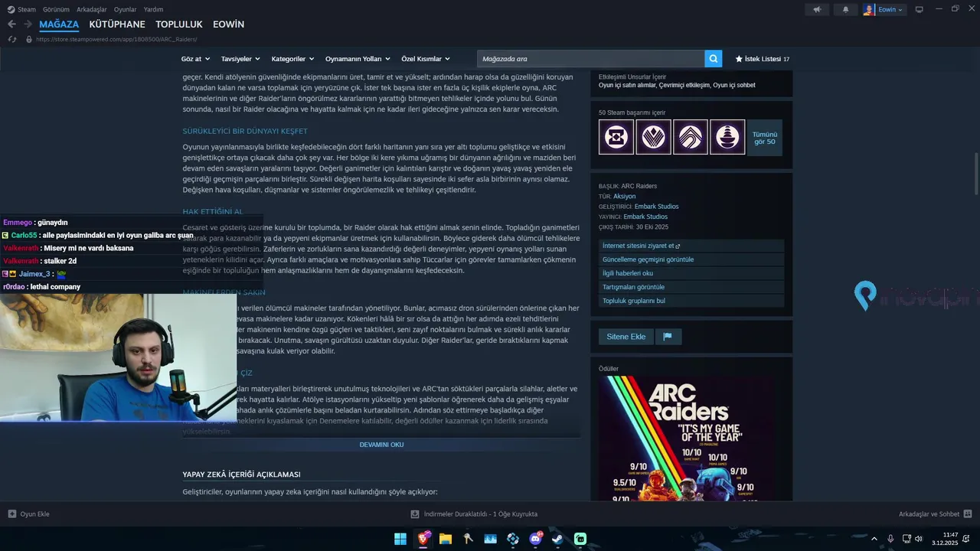This screenshot has height=551, width=980.
Task: Switch to the KÜTÜPHANE tab
Action: click(117, 24)
